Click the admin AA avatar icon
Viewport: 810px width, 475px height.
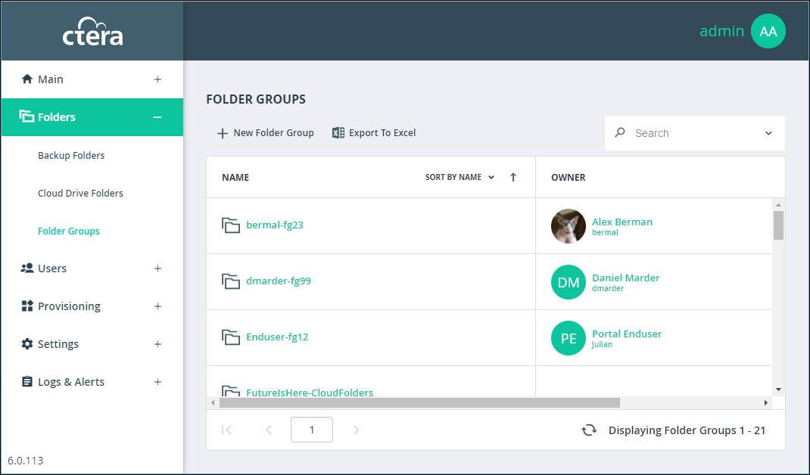coord(768,31)
